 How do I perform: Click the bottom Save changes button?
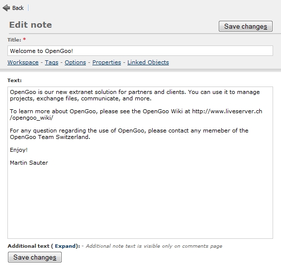35,257
